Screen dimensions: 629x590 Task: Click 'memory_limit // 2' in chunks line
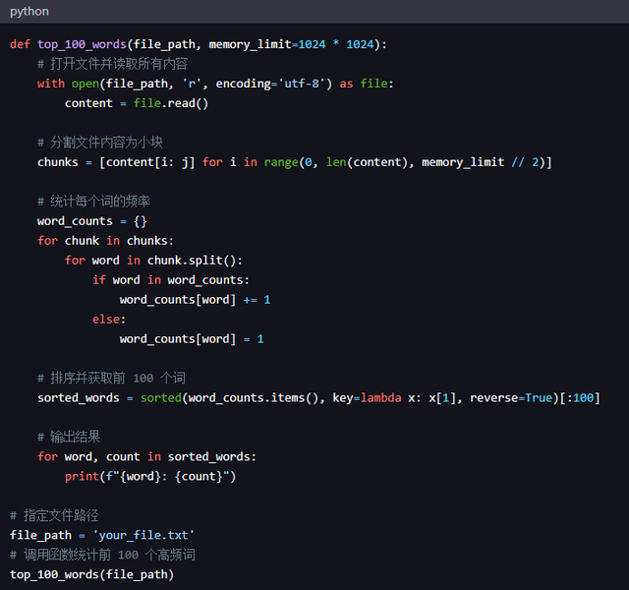[x=481, y=162]
